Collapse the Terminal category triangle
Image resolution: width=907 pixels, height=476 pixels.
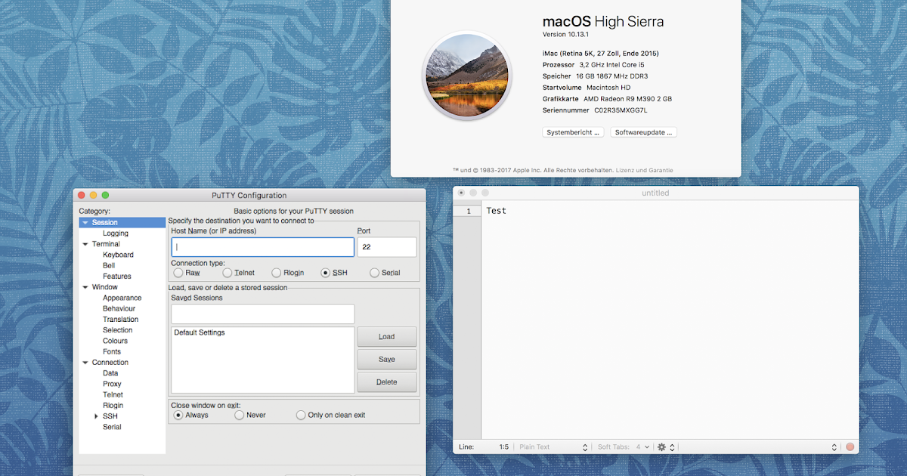pyautogui.click(x=85, y=244)
